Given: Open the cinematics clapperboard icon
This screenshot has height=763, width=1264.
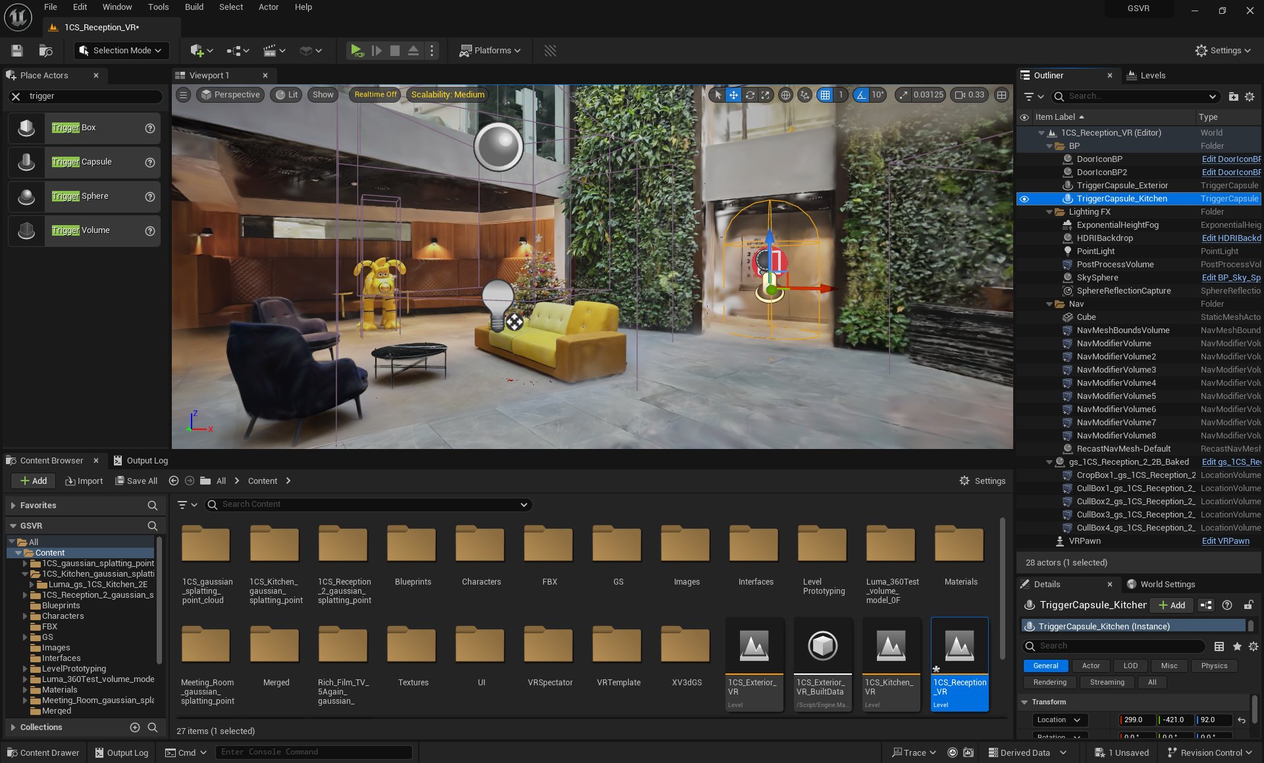Looking at the screenshot, I should tap(274, 51).
